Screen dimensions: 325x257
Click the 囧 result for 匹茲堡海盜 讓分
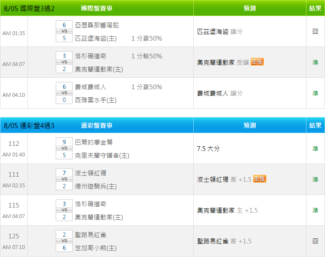(x=315, y=31)
